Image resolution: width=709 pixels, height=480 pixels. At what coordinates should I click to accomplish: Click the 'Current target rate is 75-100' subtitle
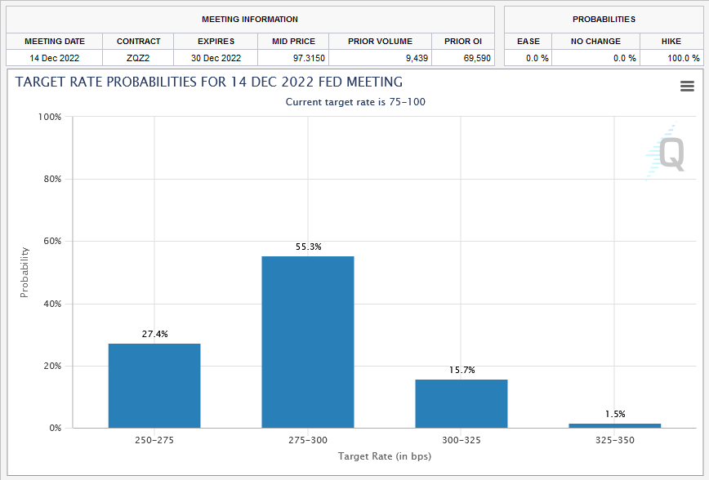click(x=354, y=102)
